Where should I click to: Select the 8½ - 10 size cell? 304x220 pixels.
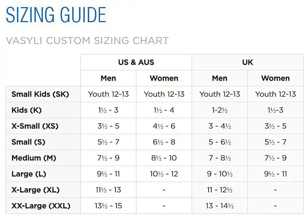[x=164, y=158]
